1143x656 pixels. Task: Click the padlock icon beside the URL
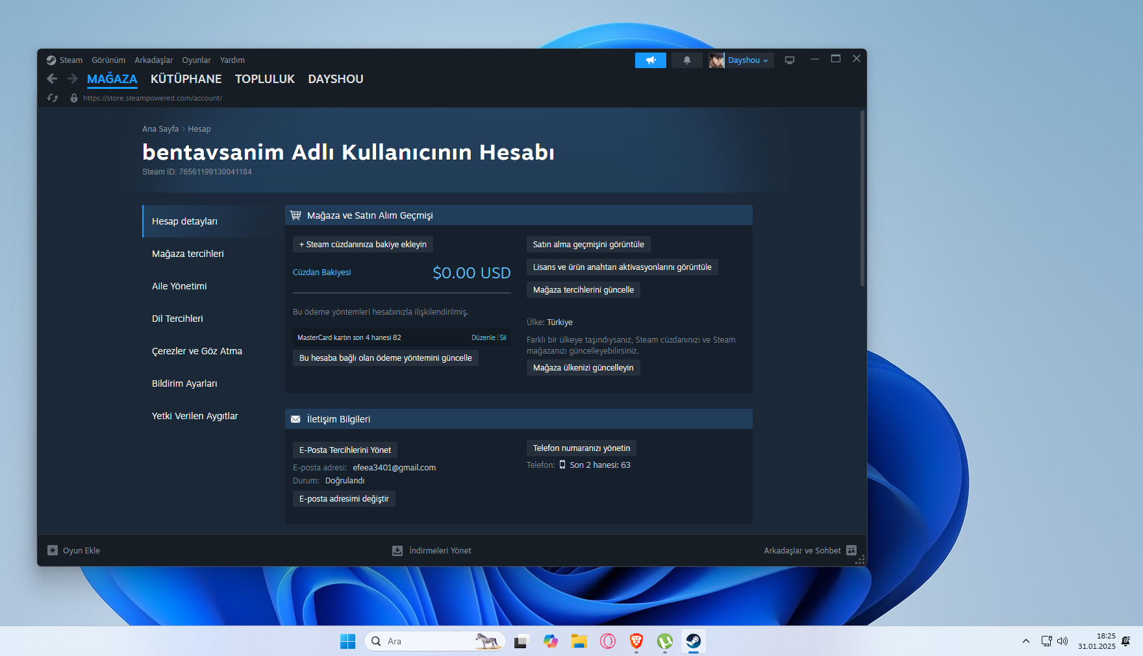tap(74, 98)
